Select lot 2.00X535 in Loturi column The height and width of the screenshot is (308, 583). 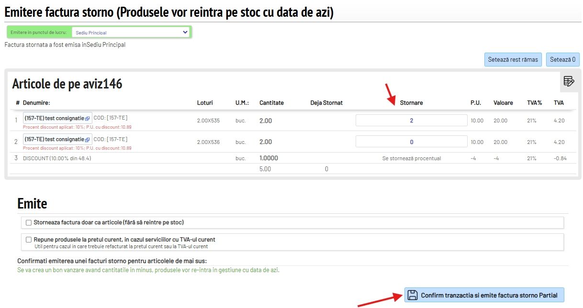point(208,121)
